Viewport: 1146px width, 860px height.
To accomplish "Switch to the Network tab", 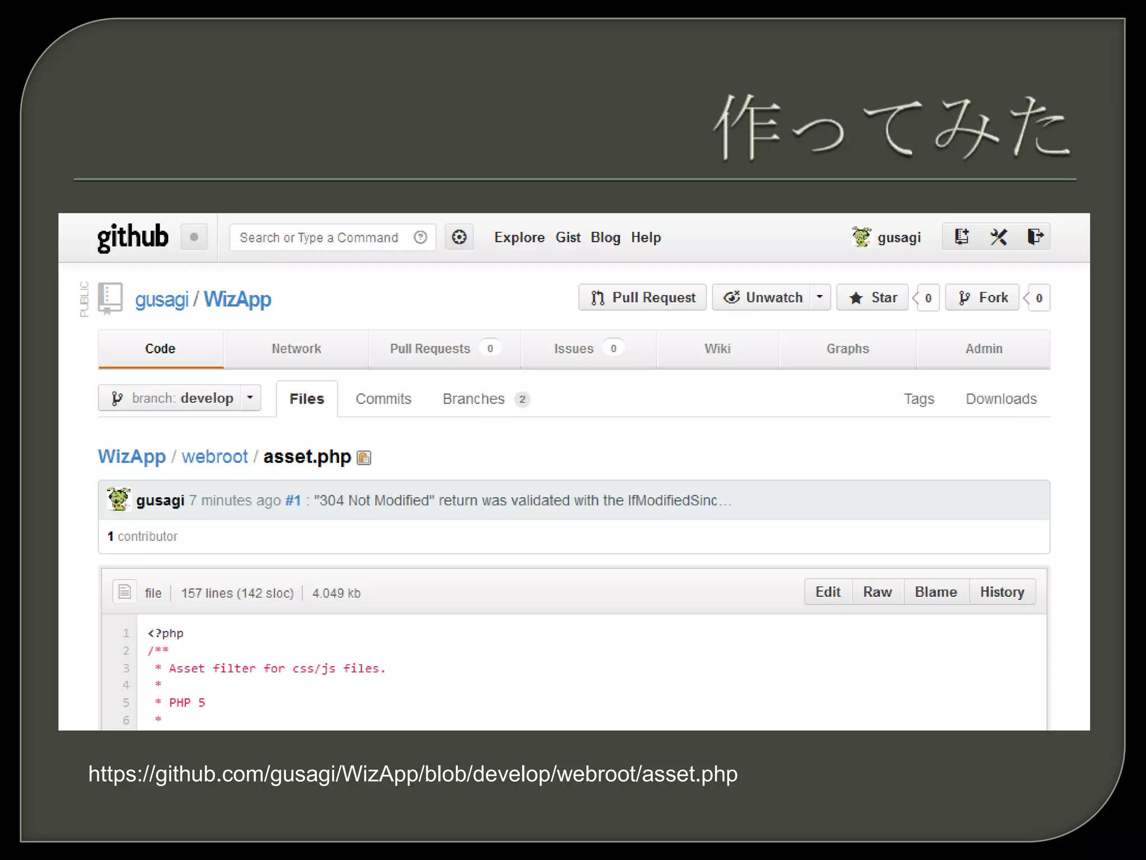I will tap(296, 348).
